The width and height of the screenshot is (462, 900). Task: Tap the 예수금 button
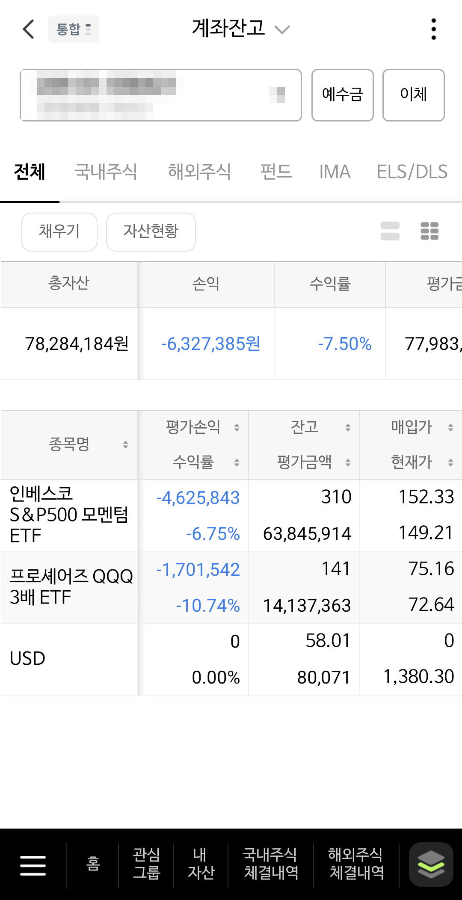pyautogui.click(x=343, y=95)
